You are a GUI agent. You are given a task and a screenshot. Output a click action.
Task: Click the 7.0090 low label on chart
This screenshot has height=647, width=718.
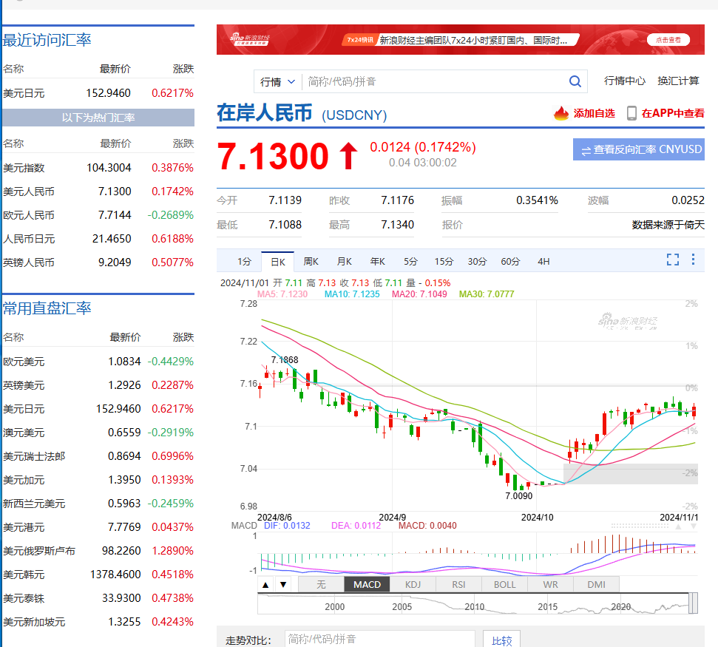coord(519,496)
